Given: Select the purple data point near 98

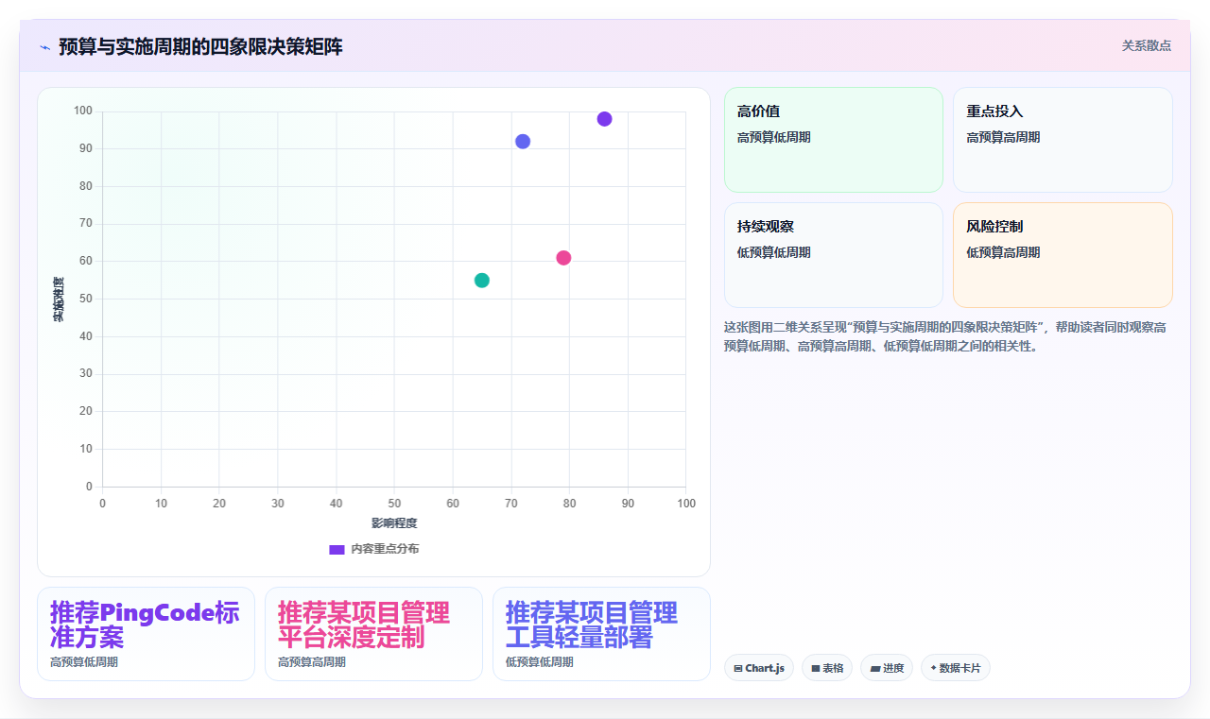Looking at the screenshot, I should pyautogui.click(x=604, y=119).
